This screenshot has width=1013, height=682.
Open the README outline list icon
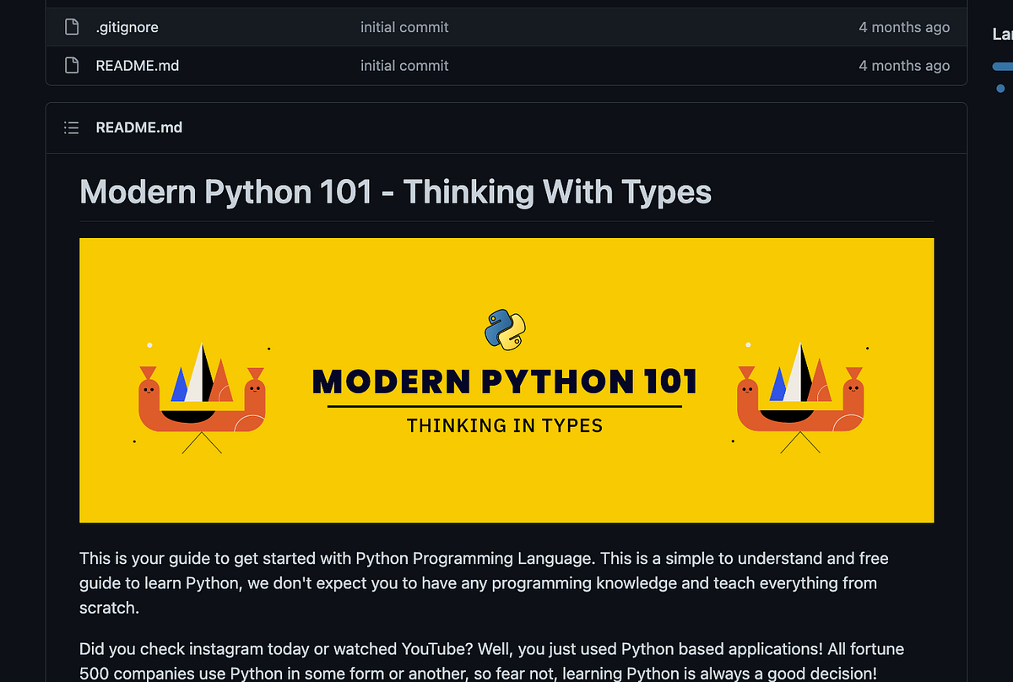coord(72,127)
